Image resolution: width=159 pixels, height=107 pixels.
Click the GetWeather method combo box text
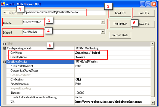[x=30, y=32]
